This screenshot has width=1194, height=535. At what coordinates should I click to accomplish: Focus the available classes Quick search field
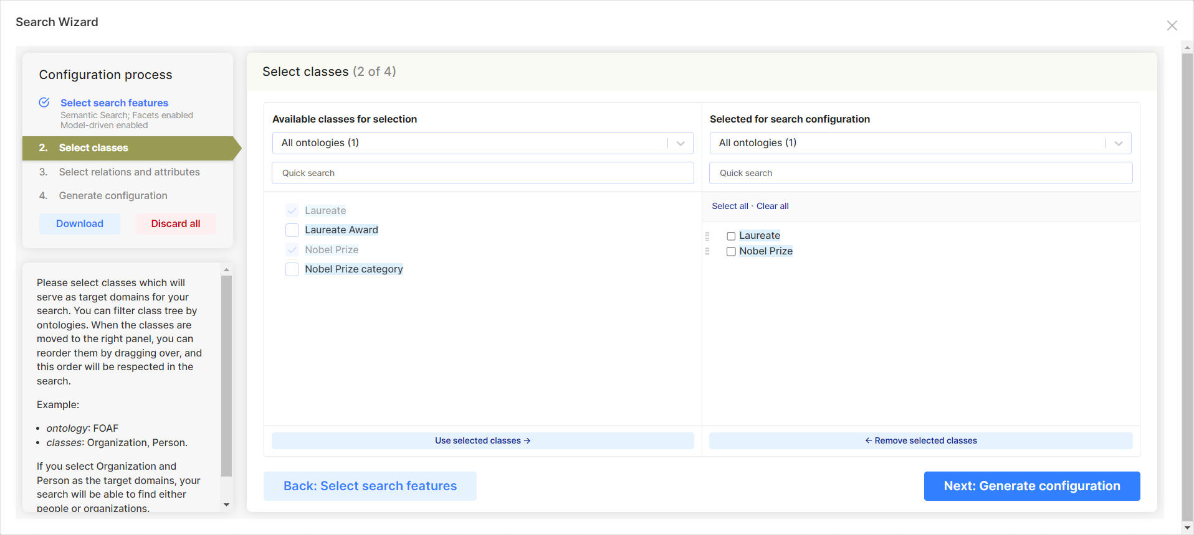(x=483, y=173)
